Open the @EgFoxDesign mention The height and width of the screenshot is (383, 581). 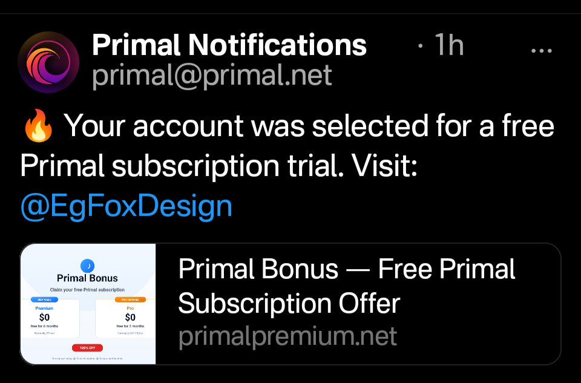coord(126,206)
